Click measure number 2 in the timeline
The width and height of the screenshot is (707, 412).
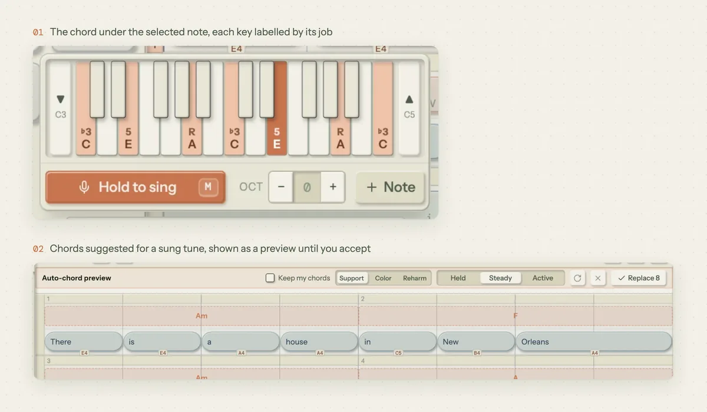coord(362,299)
